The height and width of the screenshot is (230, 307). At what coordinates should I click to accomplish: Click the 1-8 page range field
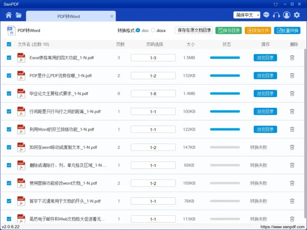tap(153, 94)
